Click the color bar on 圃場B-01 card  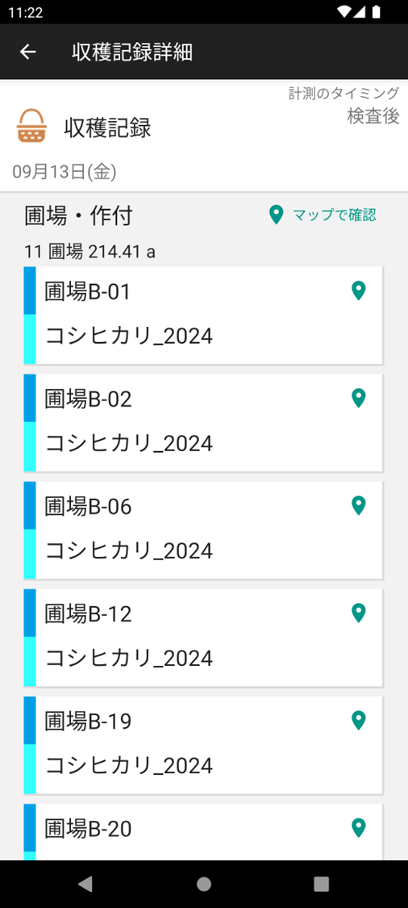pos(30,315)
